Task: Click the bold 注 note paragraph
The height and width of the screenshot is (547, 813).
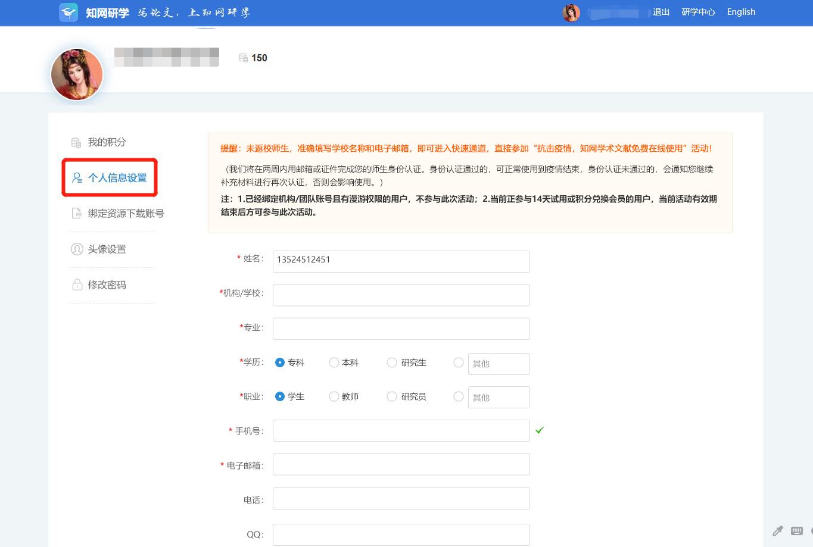Action: tap(469, 205)
